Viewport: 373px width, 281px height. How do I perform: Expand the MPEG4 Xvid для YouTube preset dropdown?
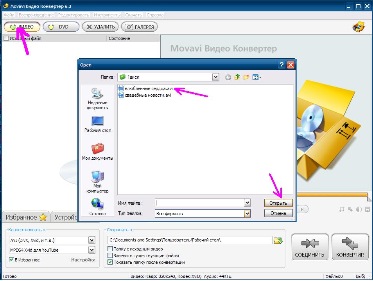pos(91,250)
